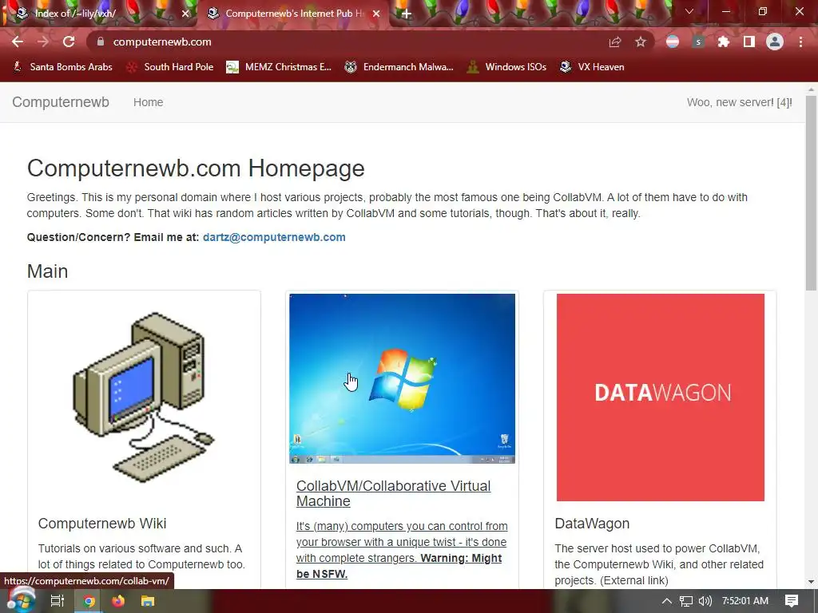Open File Explorer from the taskbar
Image resolution: width=818 pixels, height=613 pixels.
coord(148,601)
